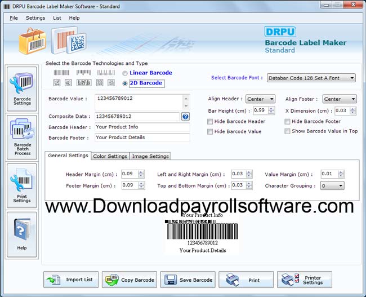
Task: Click the Barcode Header input field
Action: point(142,127)
